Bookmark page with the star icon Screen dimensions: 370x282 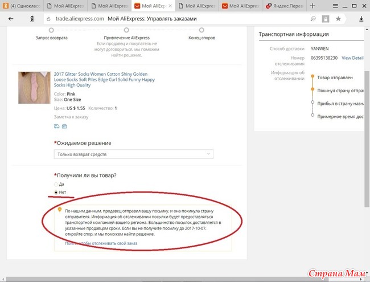338,19
